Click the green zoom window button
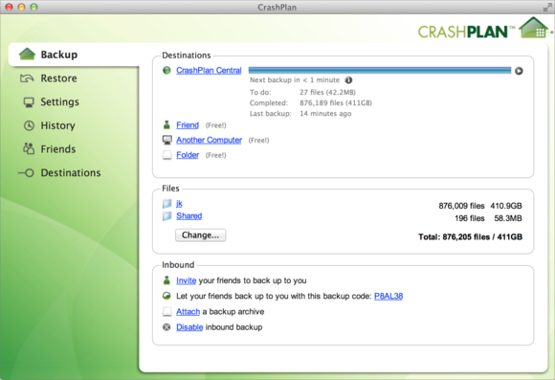The height and width of the screenshot is (380, 555). coord(33,7)
